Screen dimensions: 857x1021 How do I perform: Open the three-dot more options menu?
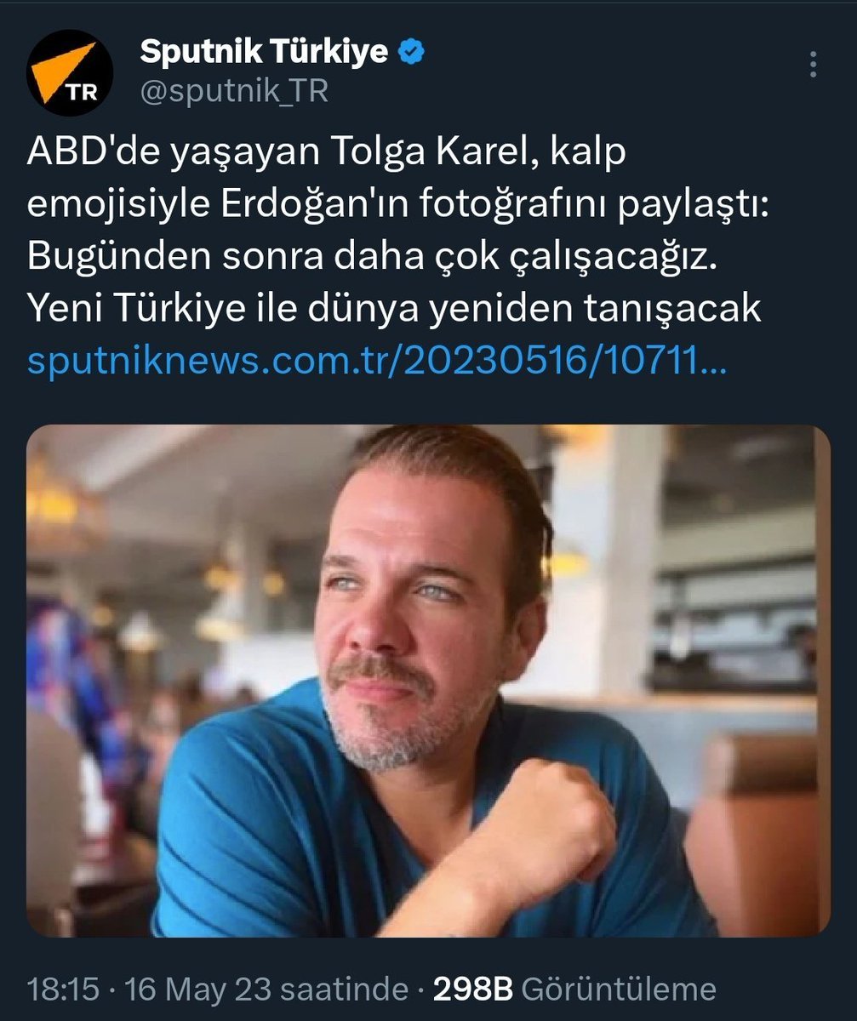[x=814, y=64]
